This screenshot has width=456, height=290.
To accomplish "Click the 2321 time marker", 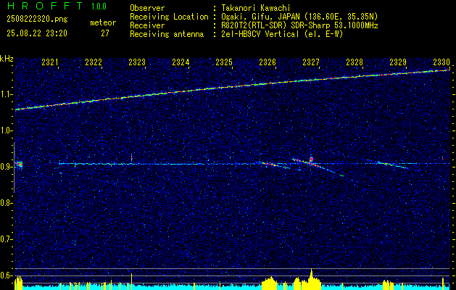I will point(50,62).
